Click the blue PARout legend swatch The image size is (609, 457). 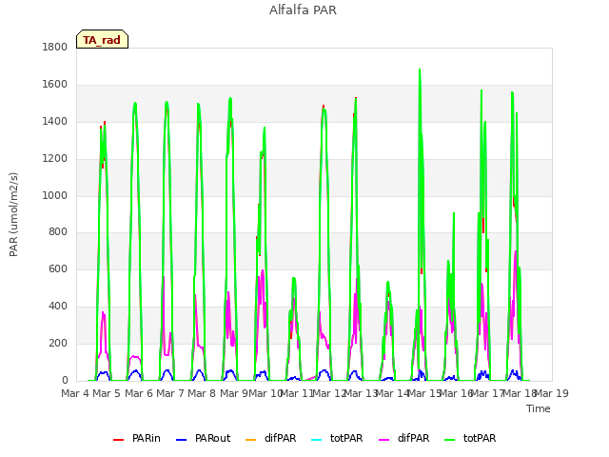(x=182, y=440)
